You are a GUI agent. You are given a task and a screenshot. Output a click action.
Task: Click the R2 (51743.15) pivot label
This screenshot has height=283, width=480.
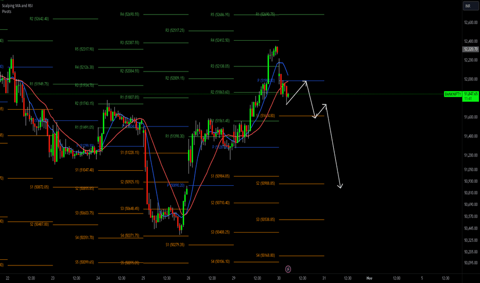tap(84, 103)
